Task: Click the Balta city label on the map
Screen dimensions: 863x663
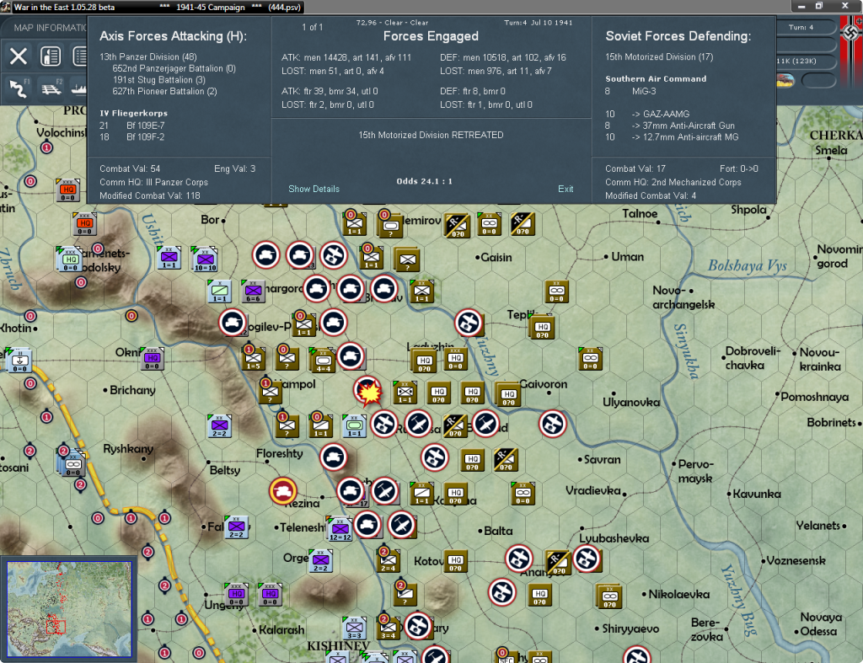Action: (498, 531)
